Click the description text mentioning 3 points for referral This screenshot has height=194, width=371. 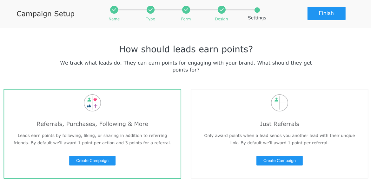point(92,139)
